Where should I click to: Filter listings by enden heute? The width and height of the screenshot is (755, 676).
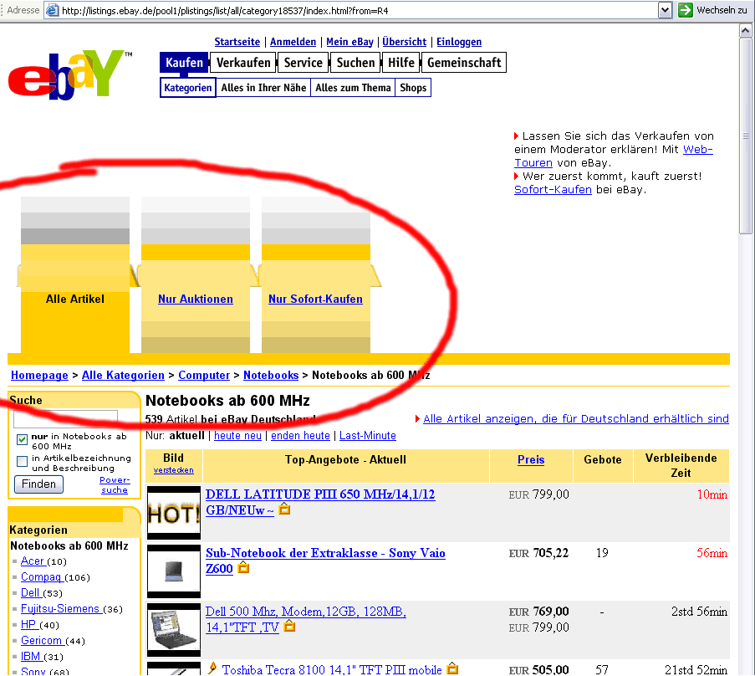(300, 436)
